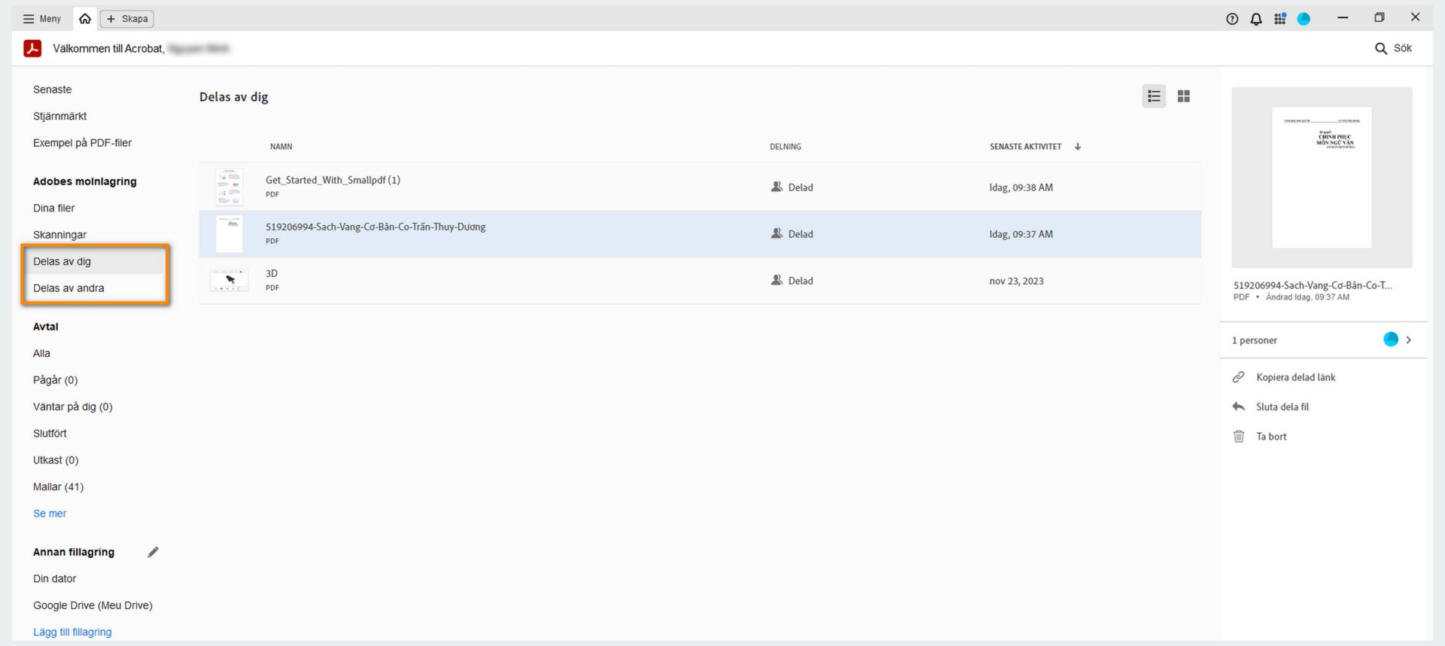The image size is (1445, 646).
Task: Choose Kopiera delad länk
Action: coord(1296,377)
